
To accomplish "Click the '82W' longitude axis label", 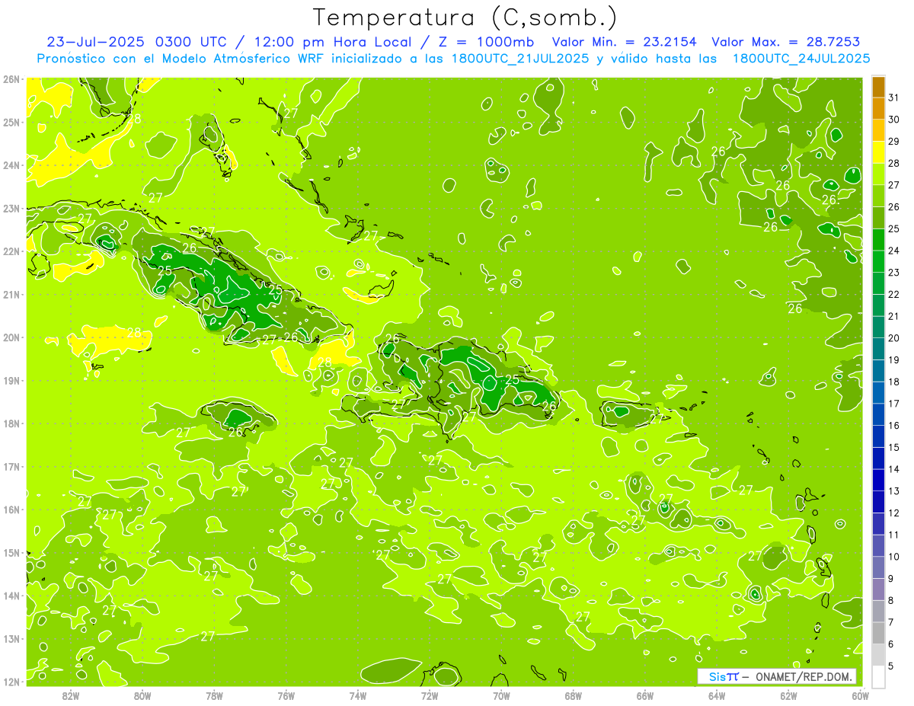I will tap(71, 696).
